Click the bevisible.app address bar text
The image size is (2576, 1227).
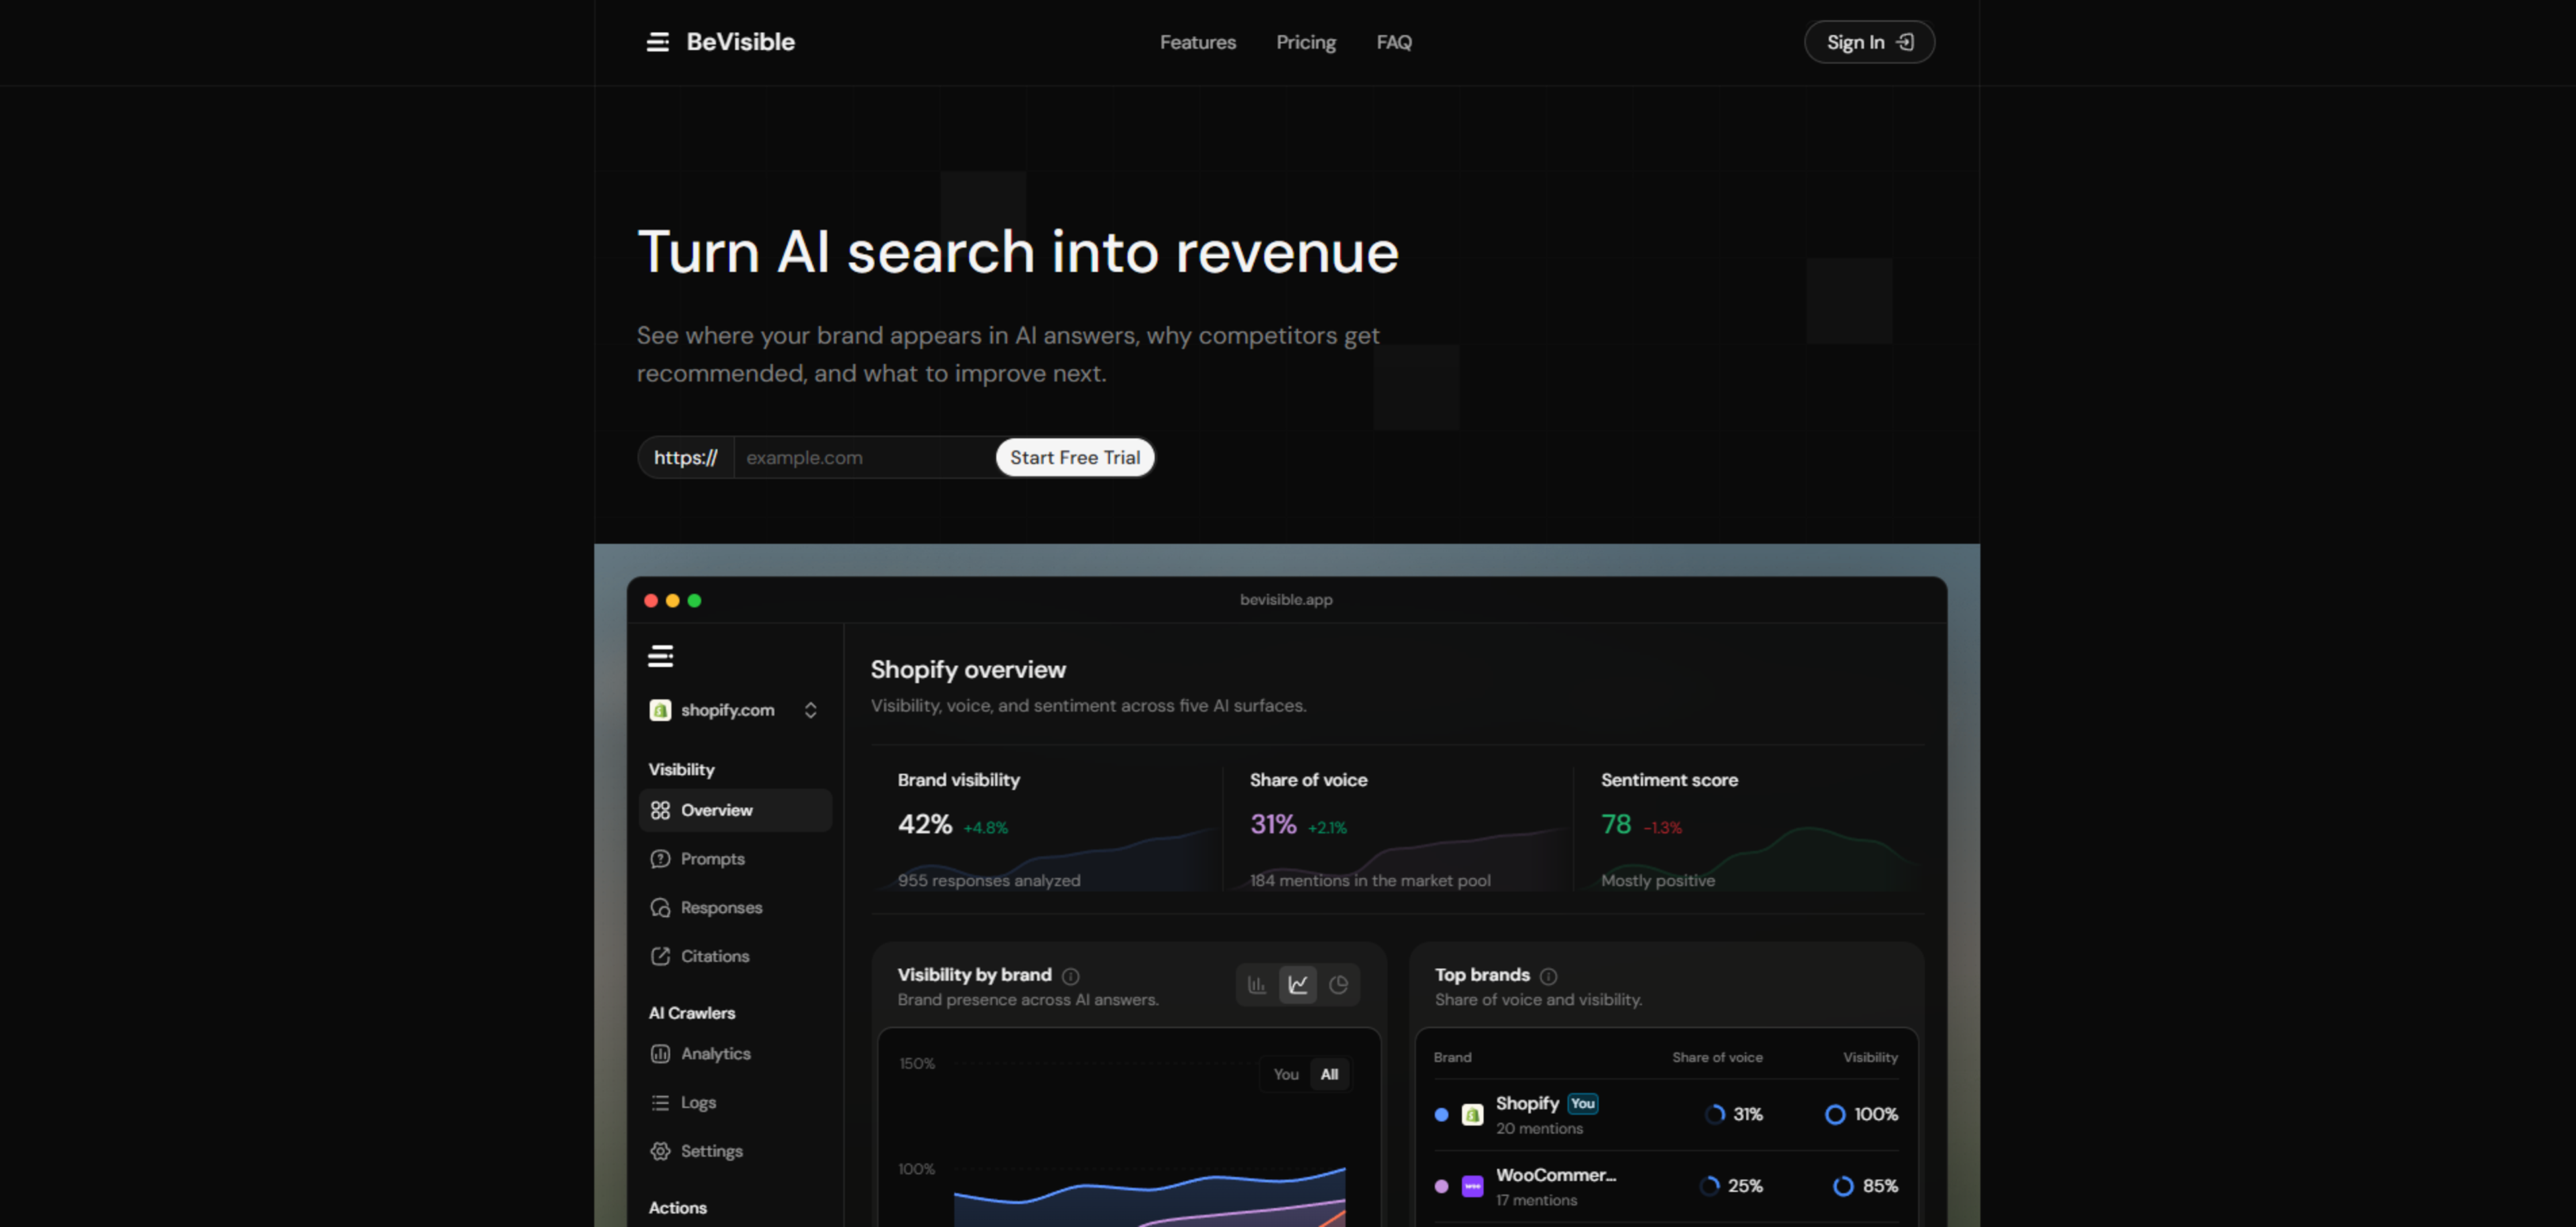pos(1286,599)
